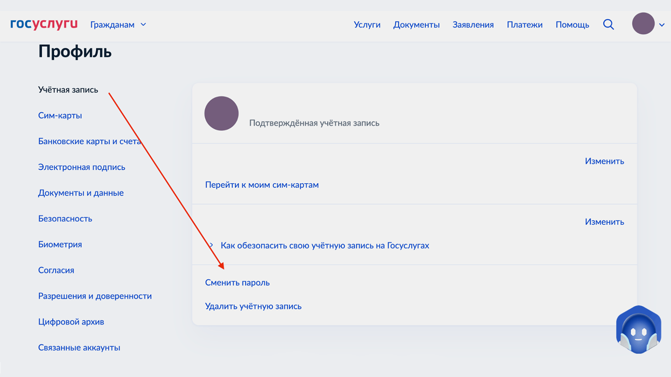Open Безопасность in the sidebar

(65, 219)
